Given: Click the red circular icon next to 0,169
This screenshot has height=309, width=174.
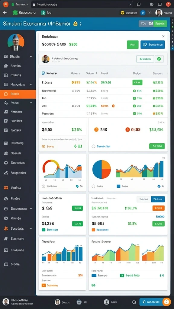Looking at the screenshot, I should click(x=127, y=129).
